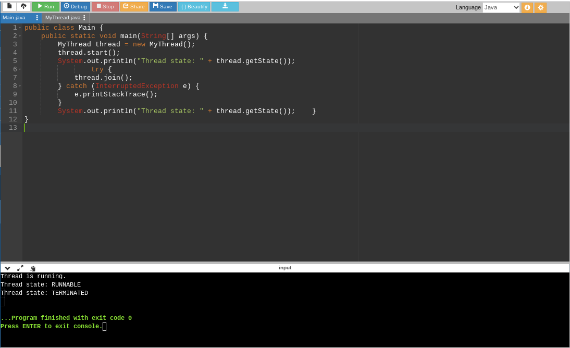The width and height of the screenshot is (570, 348).
Task: Collapse the try block fold arrow
Action: [x=20, y=69]
